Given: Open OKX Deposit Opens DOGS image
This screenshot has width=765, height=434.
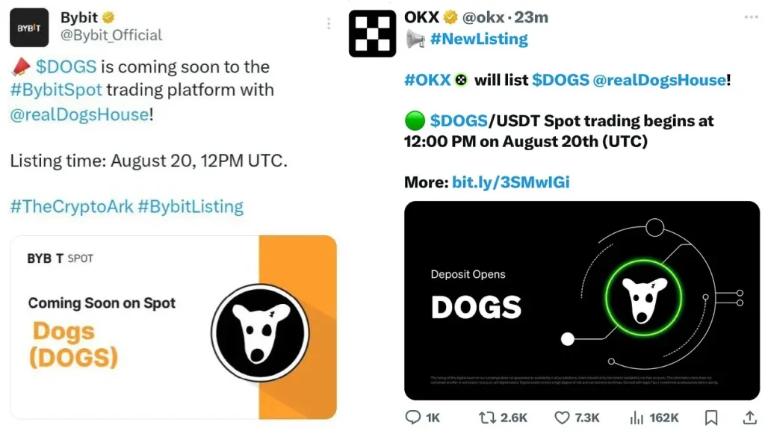Looking at the screenshot, I should pyautogui.click(x=581, y=300).
